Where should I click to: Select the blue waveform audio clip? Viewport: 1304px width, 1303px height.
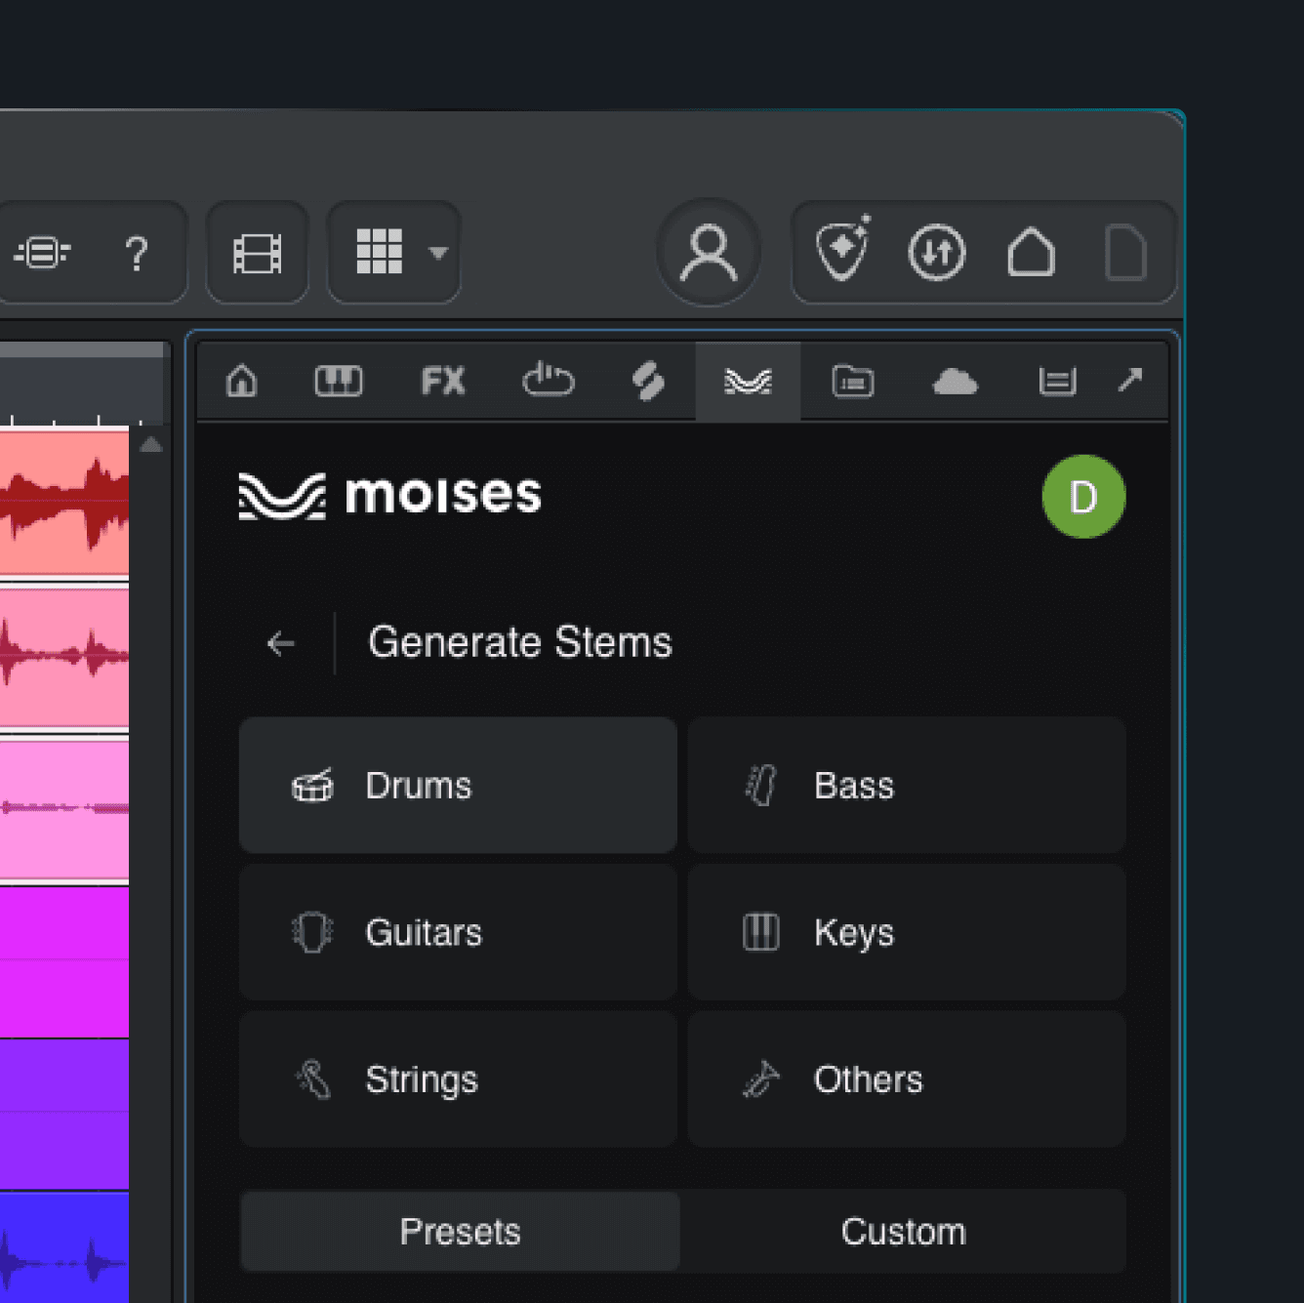tap(64, 1247)
